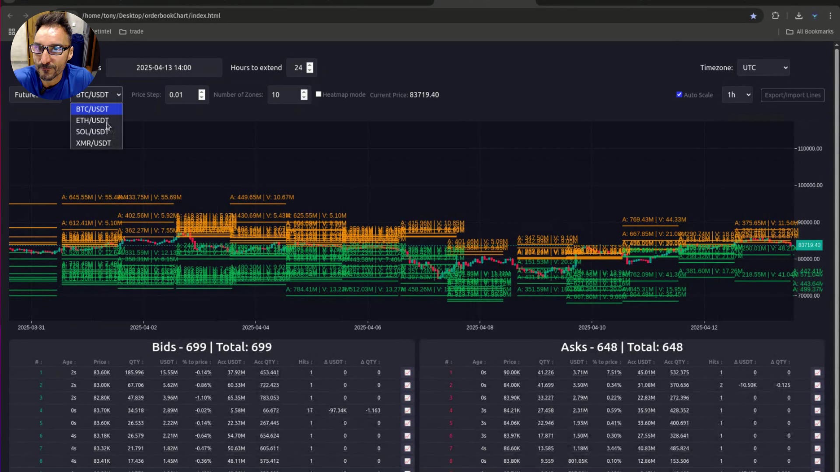The width and height of the screenshot is (840, 472).
Task: Click the Export/Import Lines button
Action: [792, 95]
